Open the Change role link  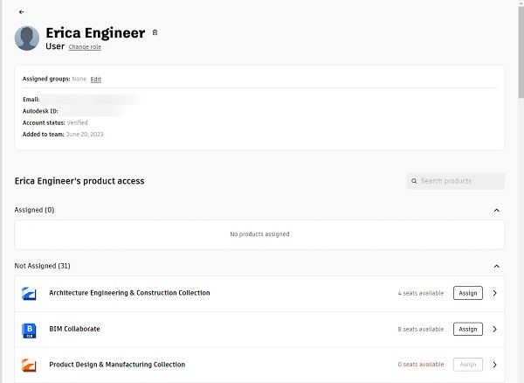tap(85, 47)
